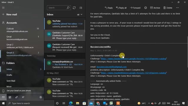Enter selection mode list icon
188x106 pixels.
81,8
